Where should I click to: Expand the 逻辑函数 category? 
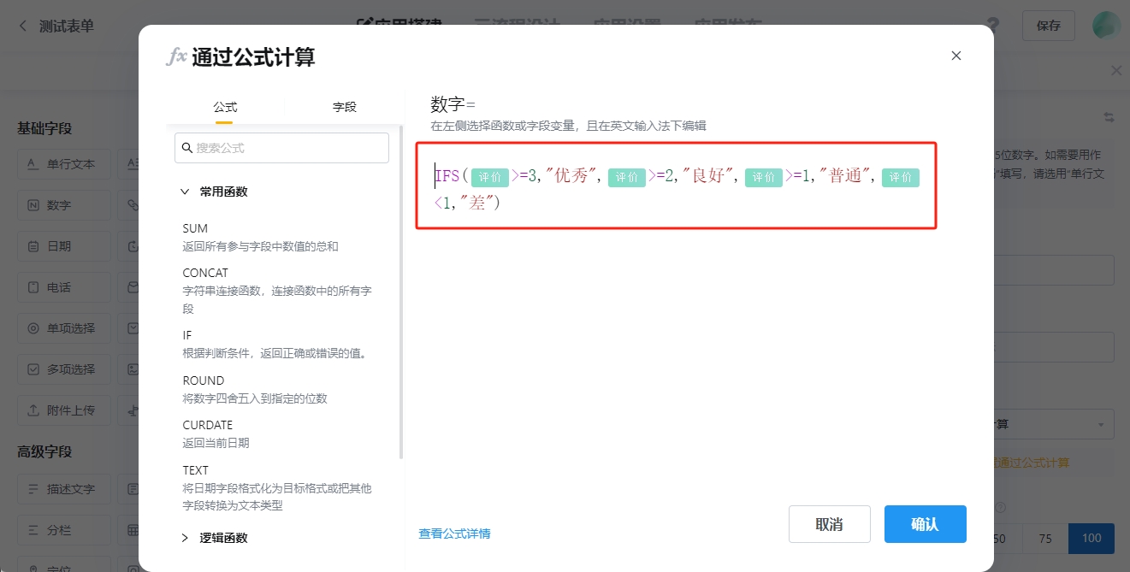pyautogui.click(x=185, y=538)
